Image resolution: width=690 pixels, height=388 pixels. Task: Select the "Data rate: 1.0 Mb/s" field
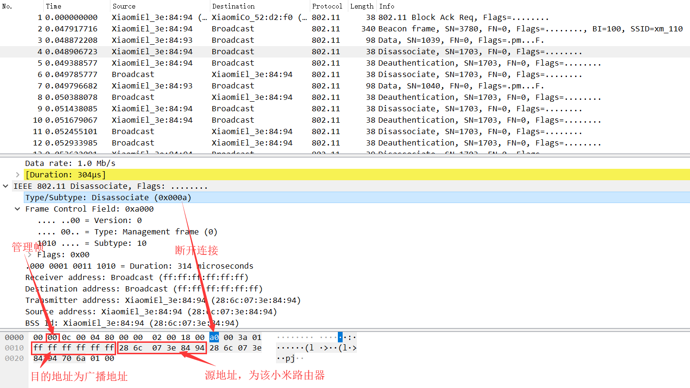pos(71,163)
